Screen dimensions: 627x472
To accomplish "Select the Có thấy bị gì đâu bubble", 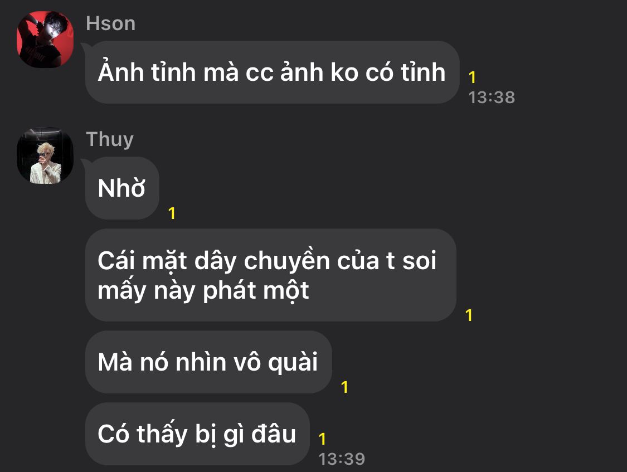I will pos(197,434).
